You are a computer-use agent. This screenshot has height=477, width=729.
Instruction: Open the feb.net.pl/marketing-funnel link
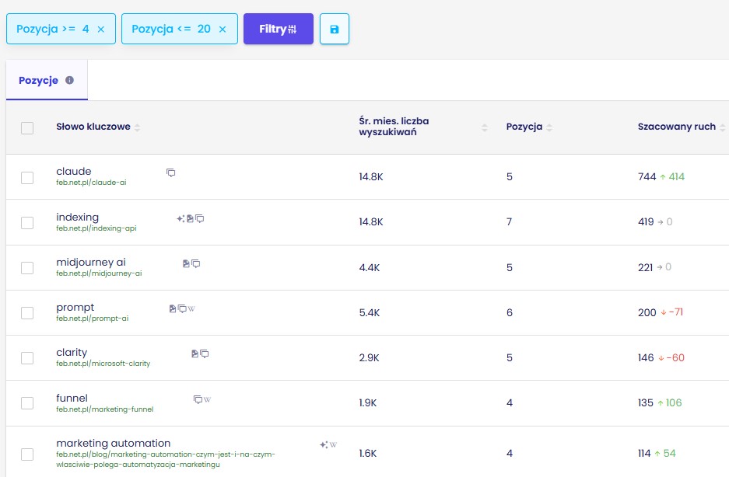point(104,409)
